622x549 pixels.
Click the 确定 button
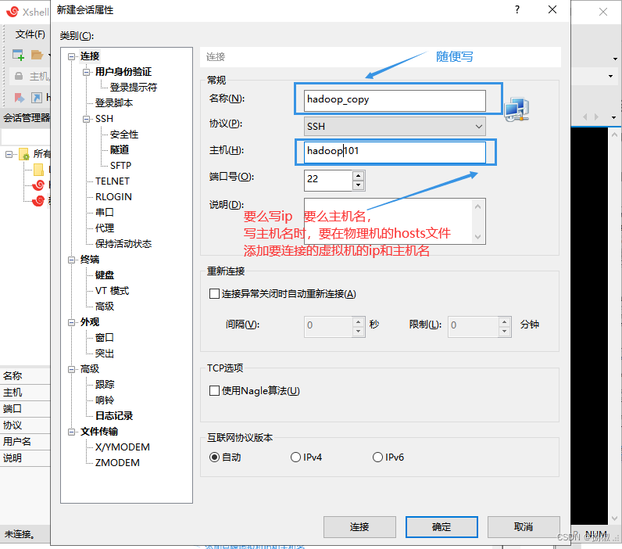pos(441,527)
